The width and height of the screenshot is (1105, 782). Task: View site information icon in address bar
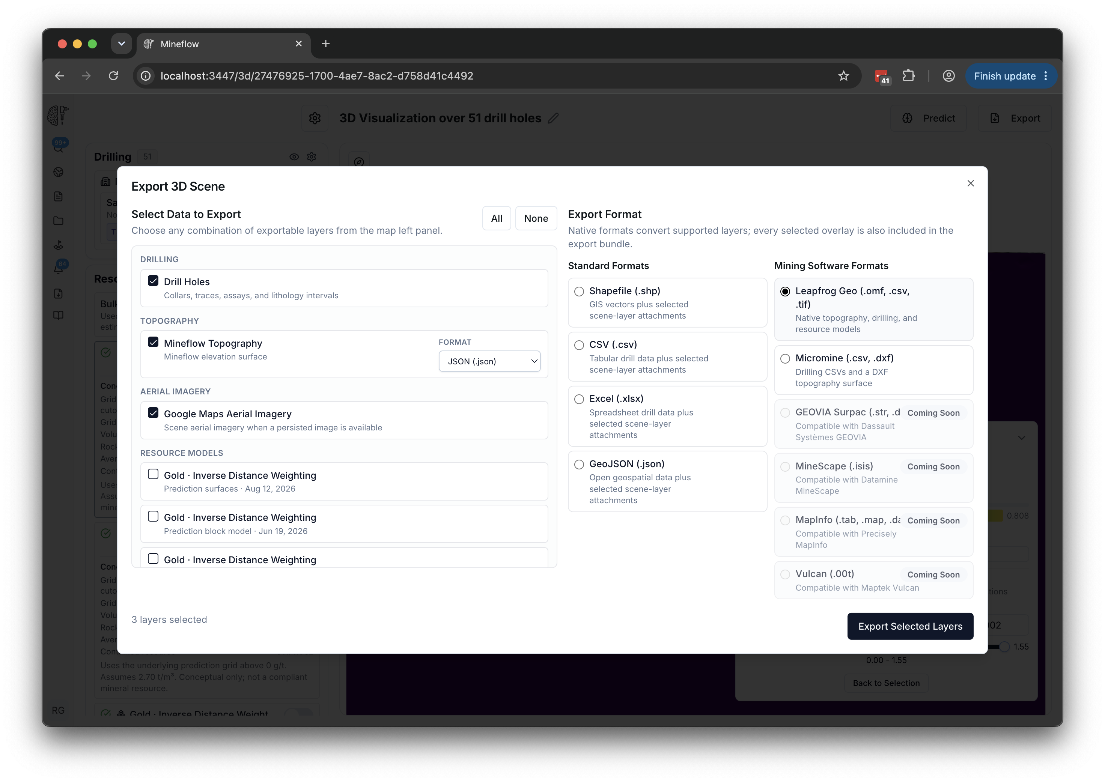click(x=146, y=75)
